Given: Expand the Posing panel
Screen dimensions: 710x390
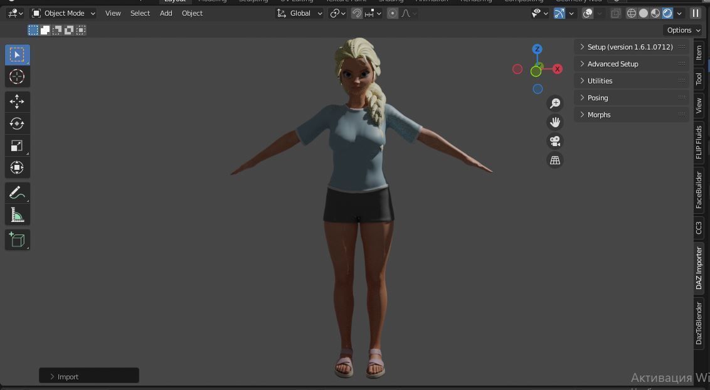Looking at the screenshot, I should (x=632, y=98).
